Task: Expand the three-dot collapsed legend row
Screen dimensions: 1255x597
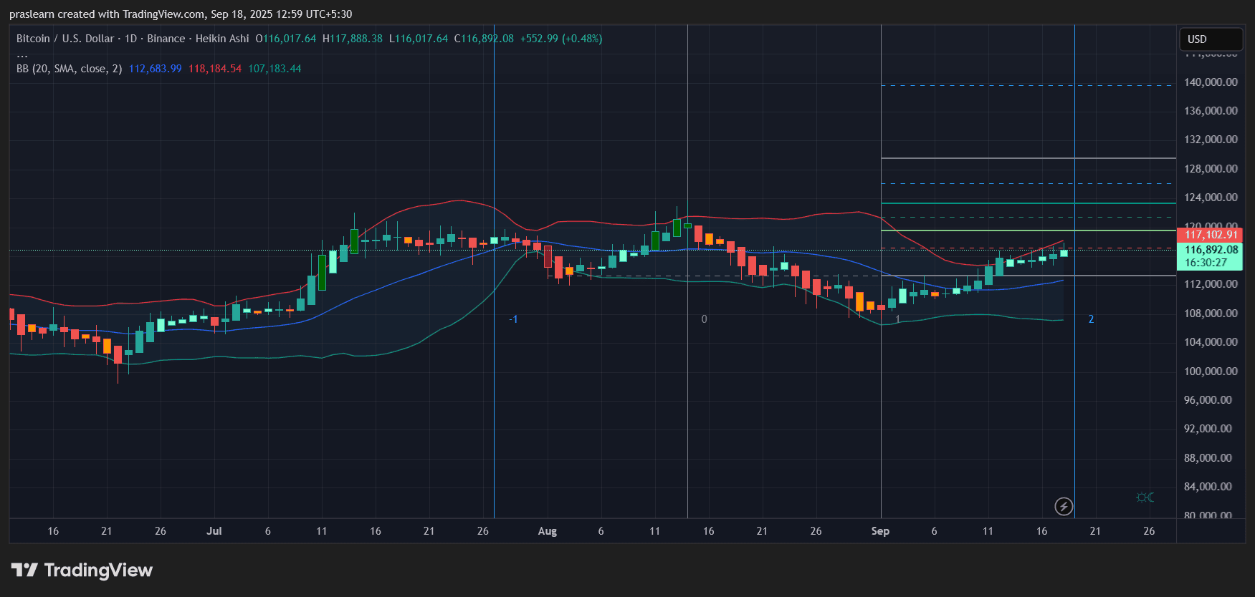Action: pyautogui.click(x=22, y=54)
